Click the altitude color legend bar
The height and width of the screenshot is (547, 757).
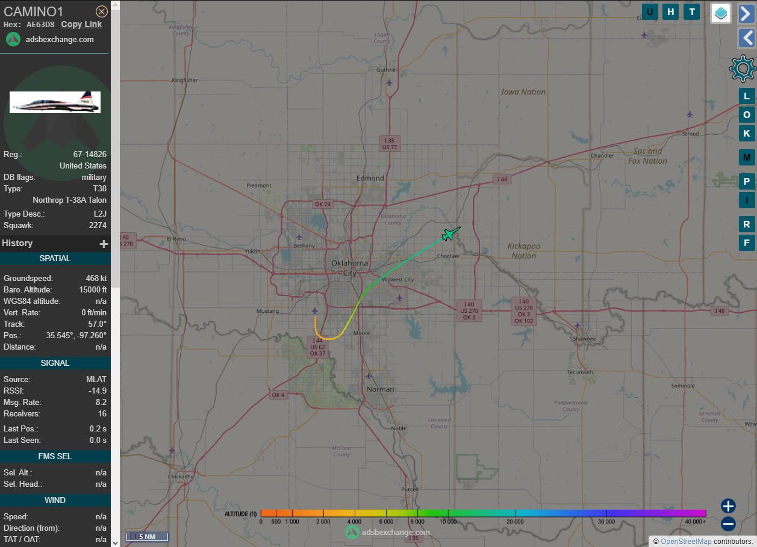tap(483, 513)
